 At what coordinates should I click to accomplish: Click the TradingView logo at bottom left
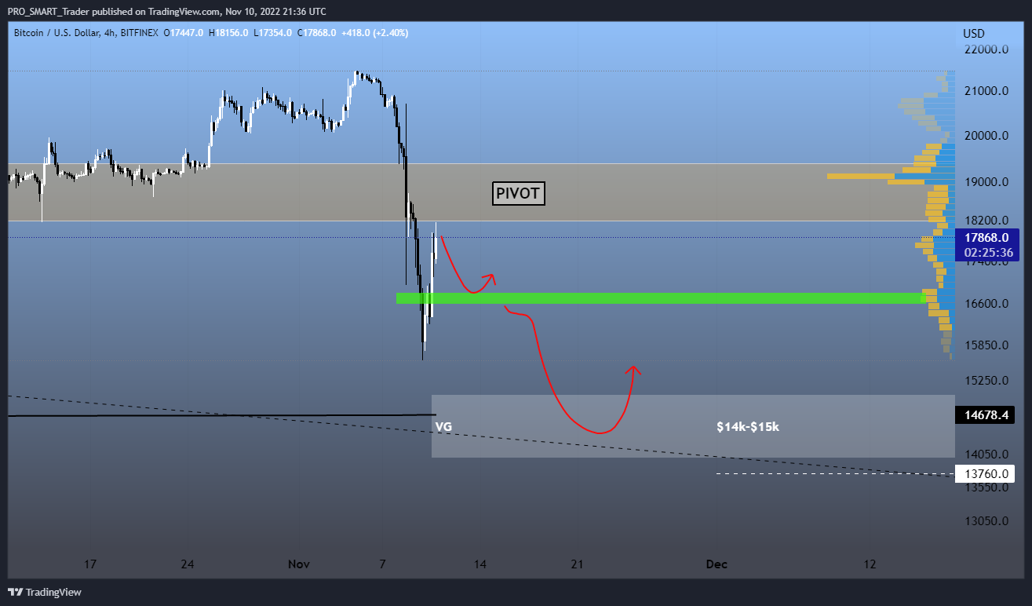click(x=45, y=592)
